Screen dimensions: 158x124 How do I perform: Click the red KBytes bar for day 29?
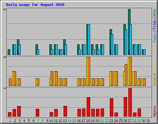click(139, 113)
